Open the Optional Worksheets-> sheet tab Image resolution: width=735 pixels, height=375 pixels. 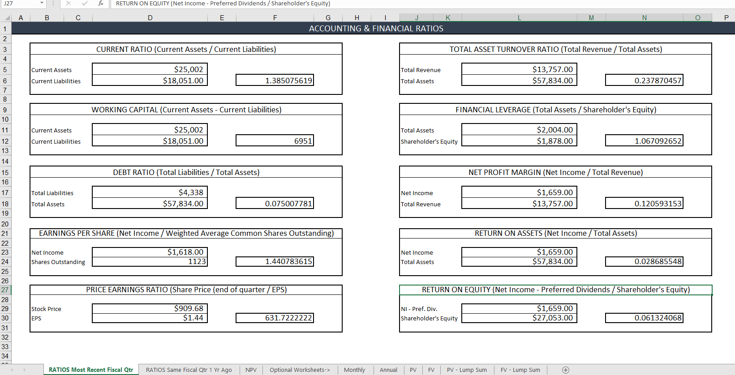point(300,370)
